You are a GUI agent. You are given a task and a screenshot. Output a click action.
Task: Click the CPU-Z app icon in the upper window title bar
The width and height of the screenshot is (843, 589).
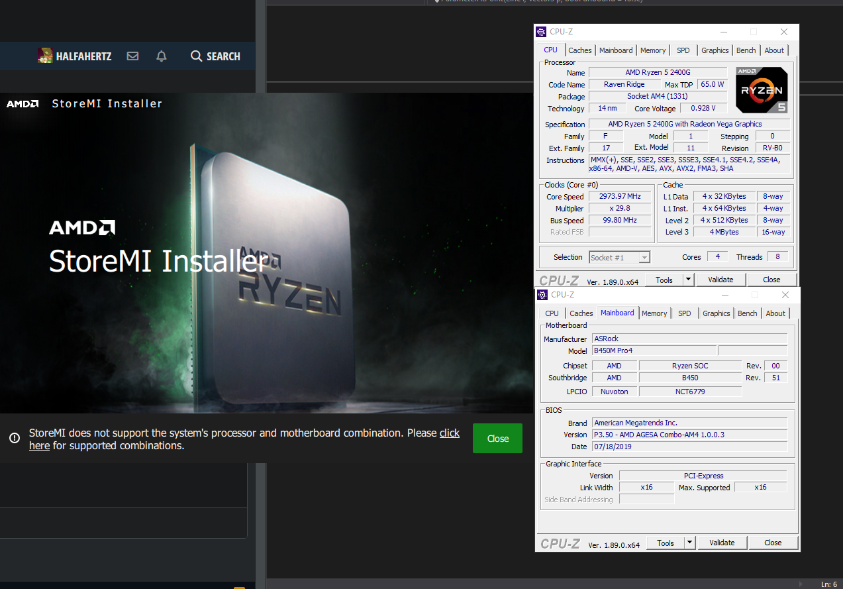click(x=541, y=32)
